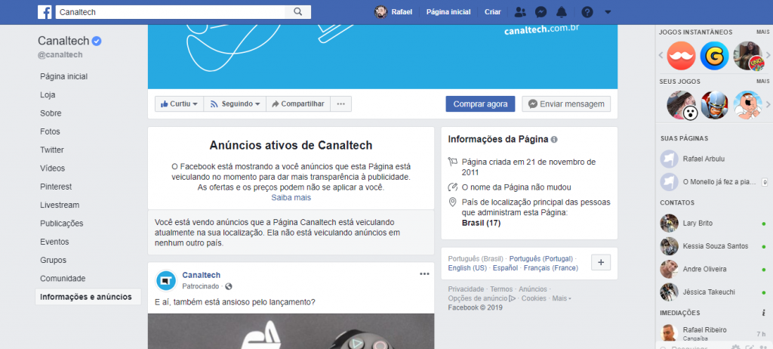This screenshot has height=349, width=773.
Task: Open the help question mark icon
Action: [587, 12]
